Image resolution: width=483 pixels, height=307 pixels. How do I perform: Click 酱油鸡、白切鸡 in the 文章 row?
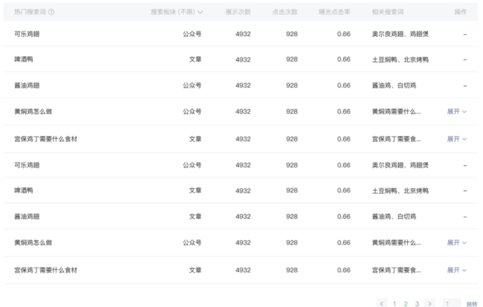coord(394,217)
